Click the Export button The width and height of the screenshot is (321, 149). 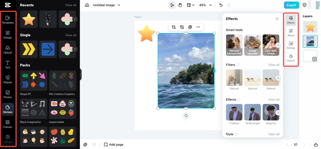pos(291,5)
